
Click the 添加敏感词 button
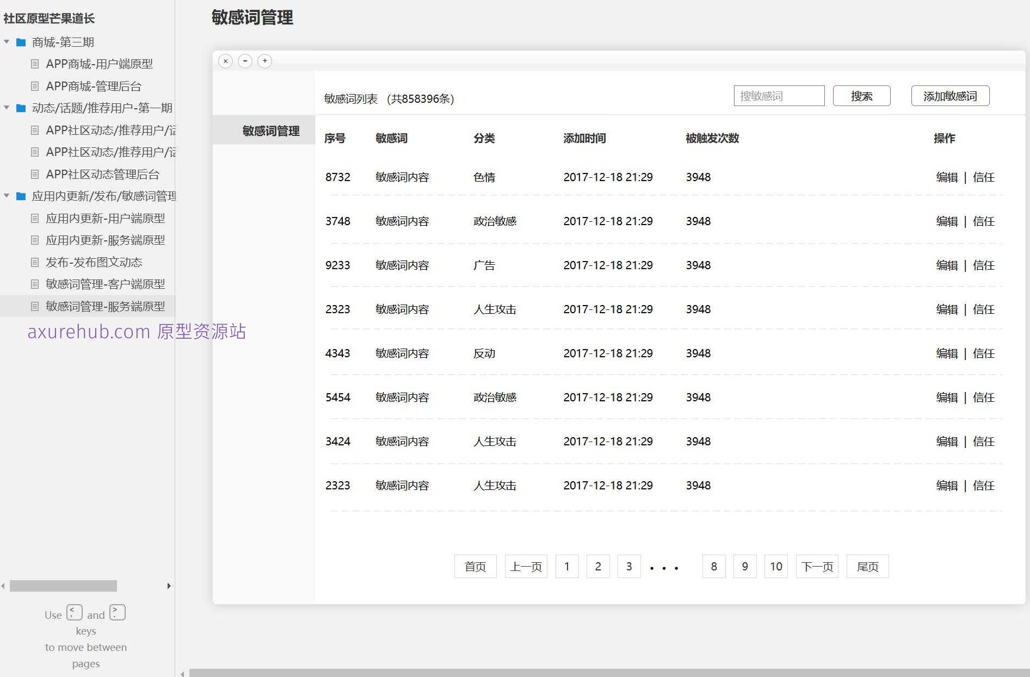(x=950, y=96)
